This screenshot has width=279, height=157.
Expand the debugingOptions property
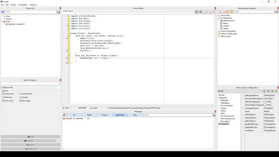243,96
